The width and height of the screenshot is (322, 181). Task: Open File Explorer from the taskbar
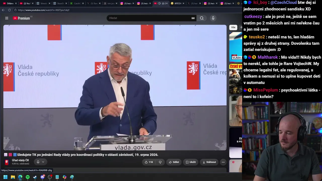point(13,177)
